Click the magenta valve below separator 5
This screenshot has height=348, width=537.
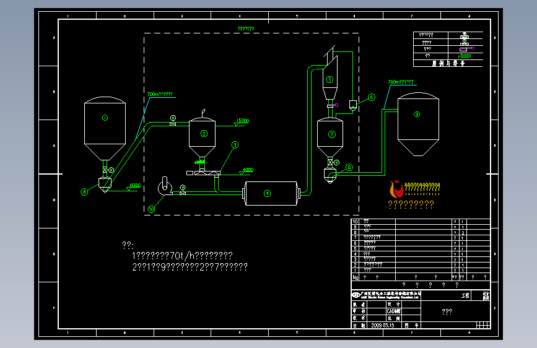pos(333,105)
